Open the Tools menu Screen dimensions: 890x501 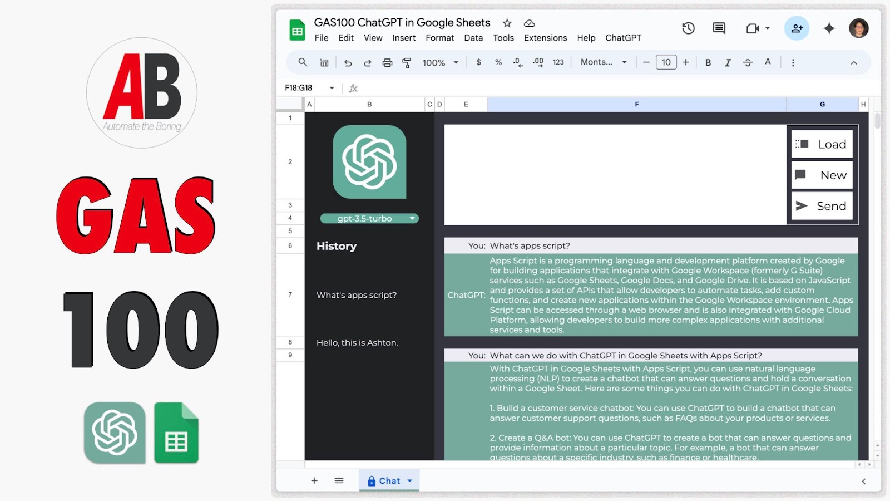(x=503, y=38)
